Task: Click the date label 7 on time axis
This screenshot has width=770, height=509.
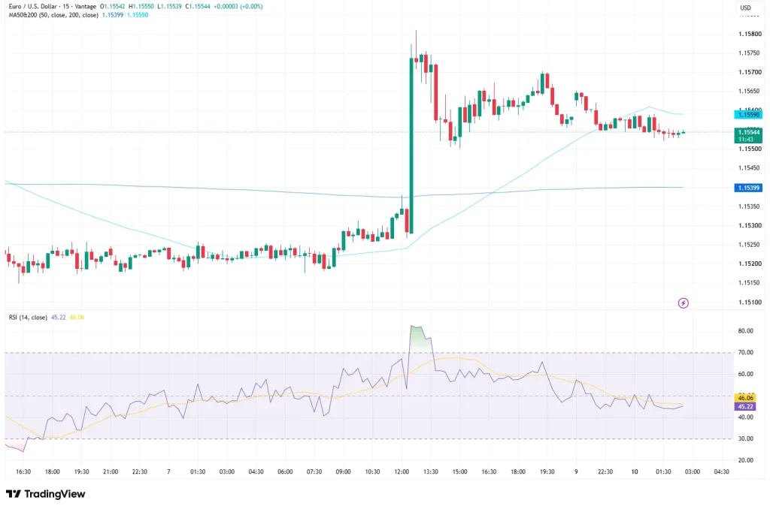Action: (x=168, y=471)
